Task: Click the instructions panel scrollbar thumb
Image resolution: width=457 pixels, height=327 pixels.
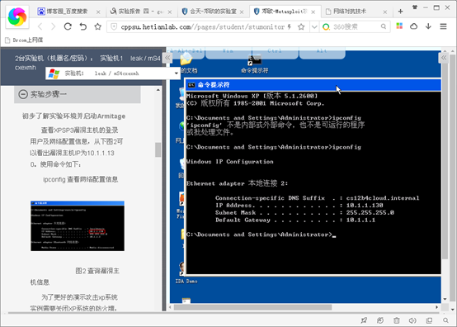Action: [x=158, y=149]
